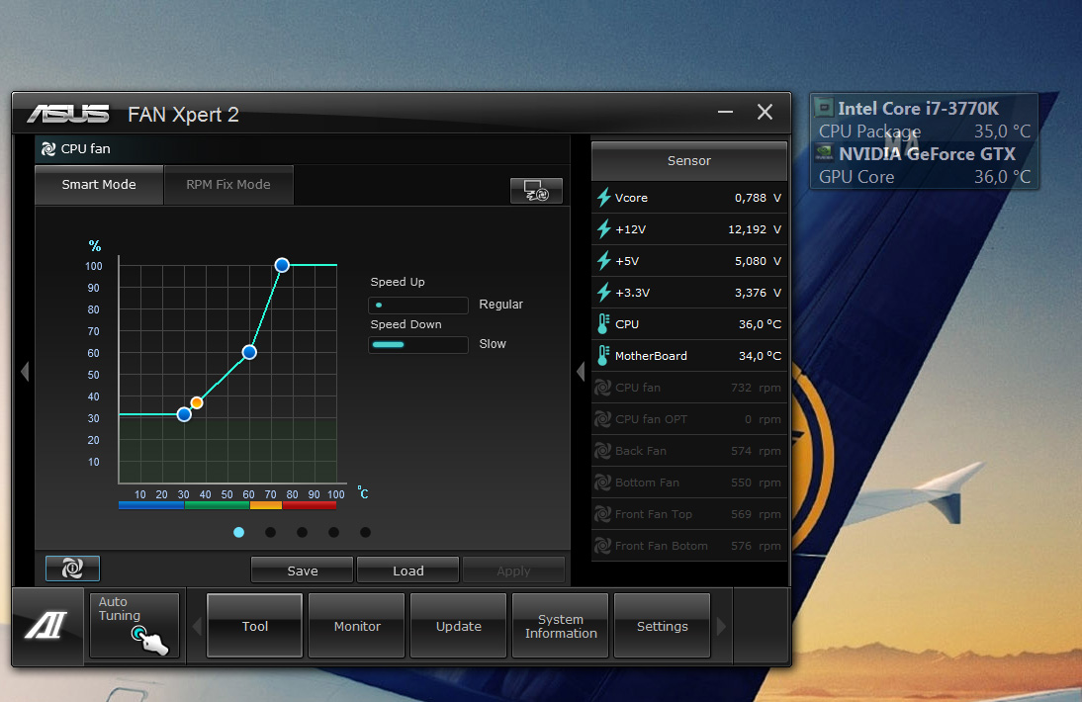The width and height of the screenshot is (1082, 702).
Task: Click fan icon next to CPU fan rpm
Action: [x=602, y=388]
